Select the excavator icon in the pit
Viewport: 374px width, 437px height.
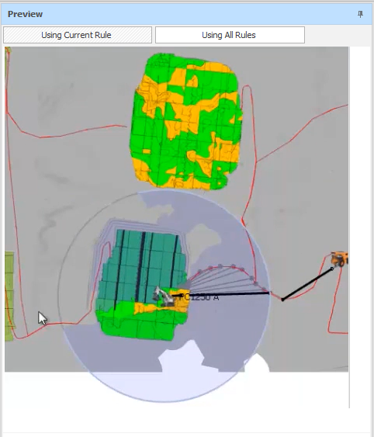pos(164,297)
